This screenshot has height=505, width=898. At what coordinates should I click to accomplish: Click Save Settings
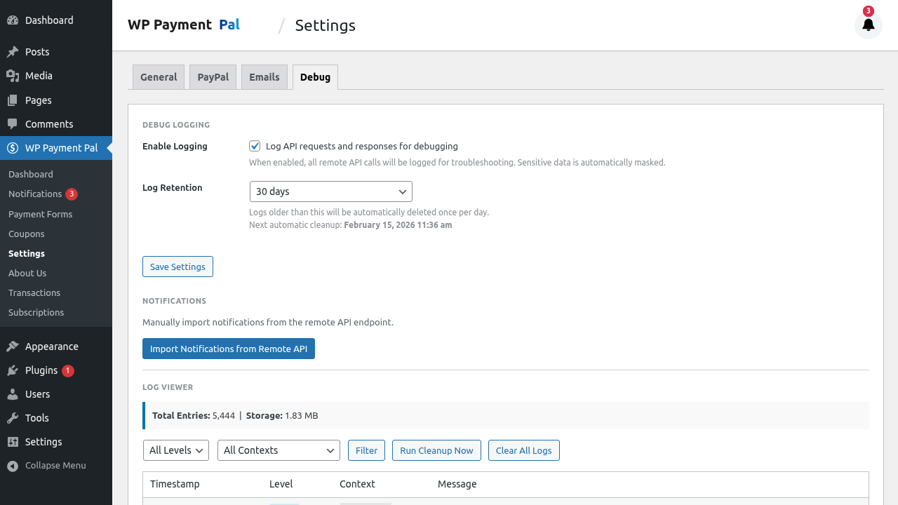(177, 267)
